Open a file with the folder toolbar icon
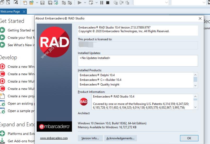Viewport: 210px width, 144px height. (32, 3)
